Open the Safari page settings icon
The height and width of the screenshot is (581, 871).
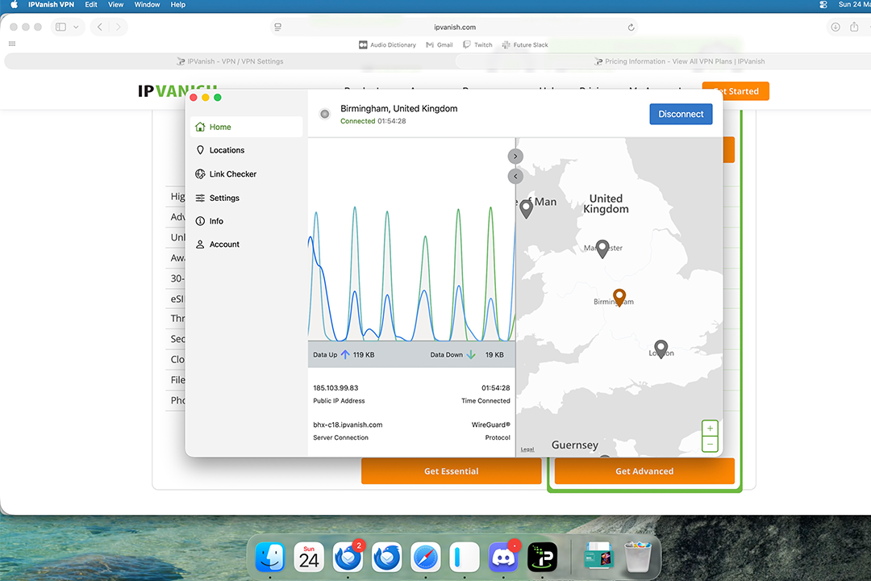click(277, 27)
